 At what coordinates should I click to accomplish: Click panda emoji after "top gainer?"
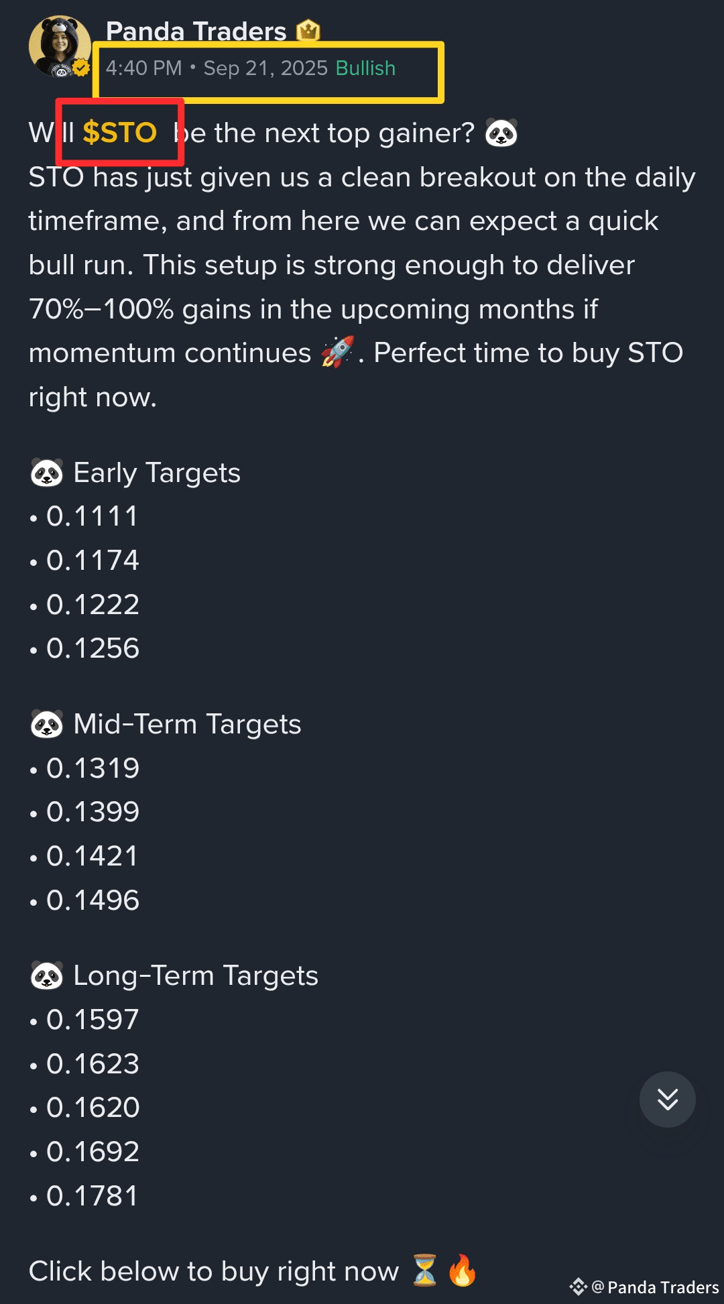tap(501, 133)
